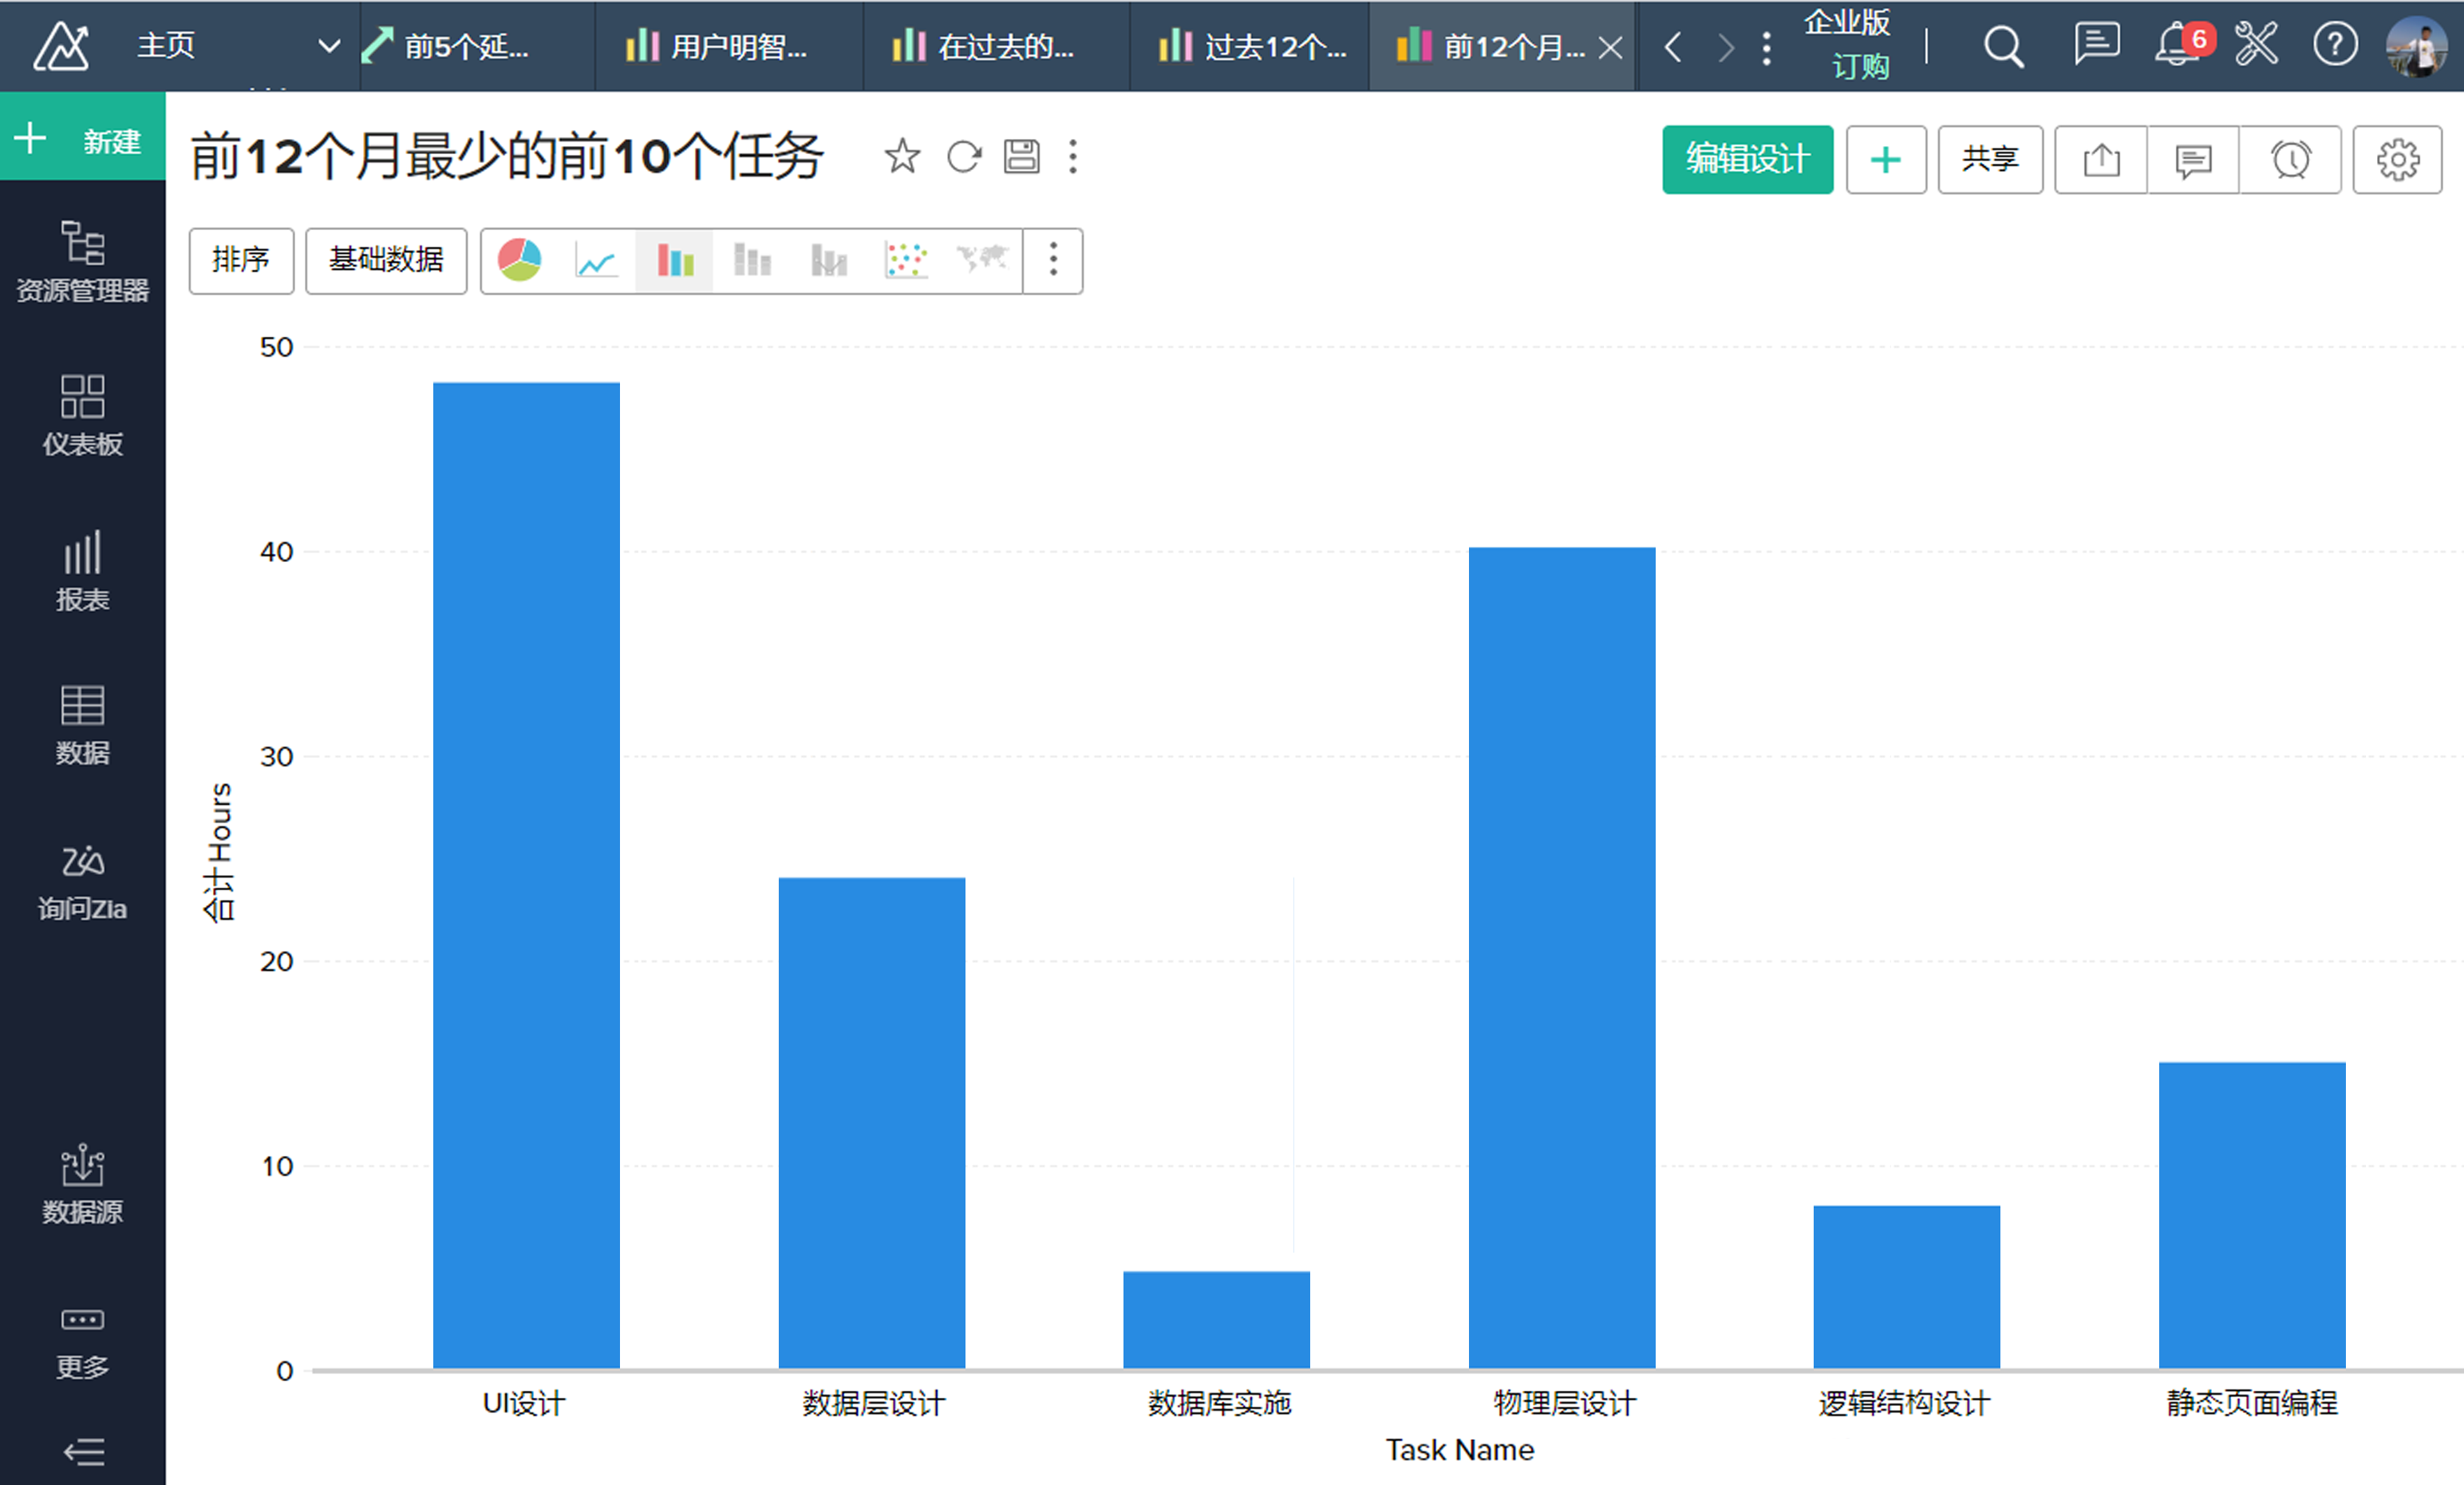
Task: Mark report as favorite with star
Action: [902, 157]
